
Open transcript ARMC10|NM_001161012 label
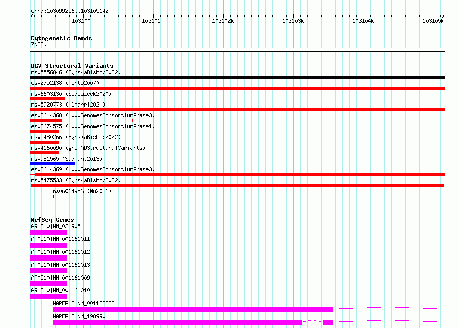60,252
